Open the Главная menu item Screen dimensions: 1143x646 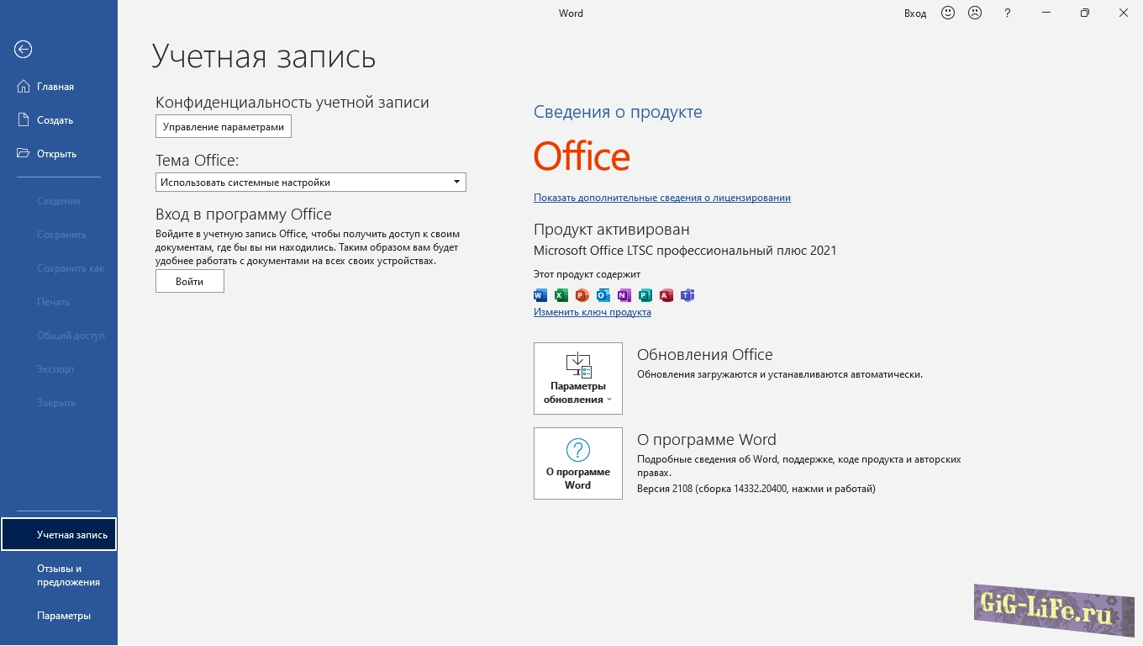tap(55, 87)
